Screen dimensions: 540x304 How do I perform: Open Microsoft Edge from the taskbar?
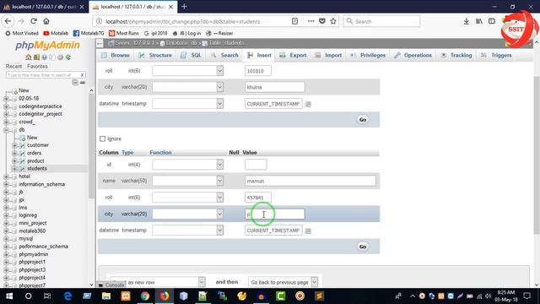pos(67,296)
